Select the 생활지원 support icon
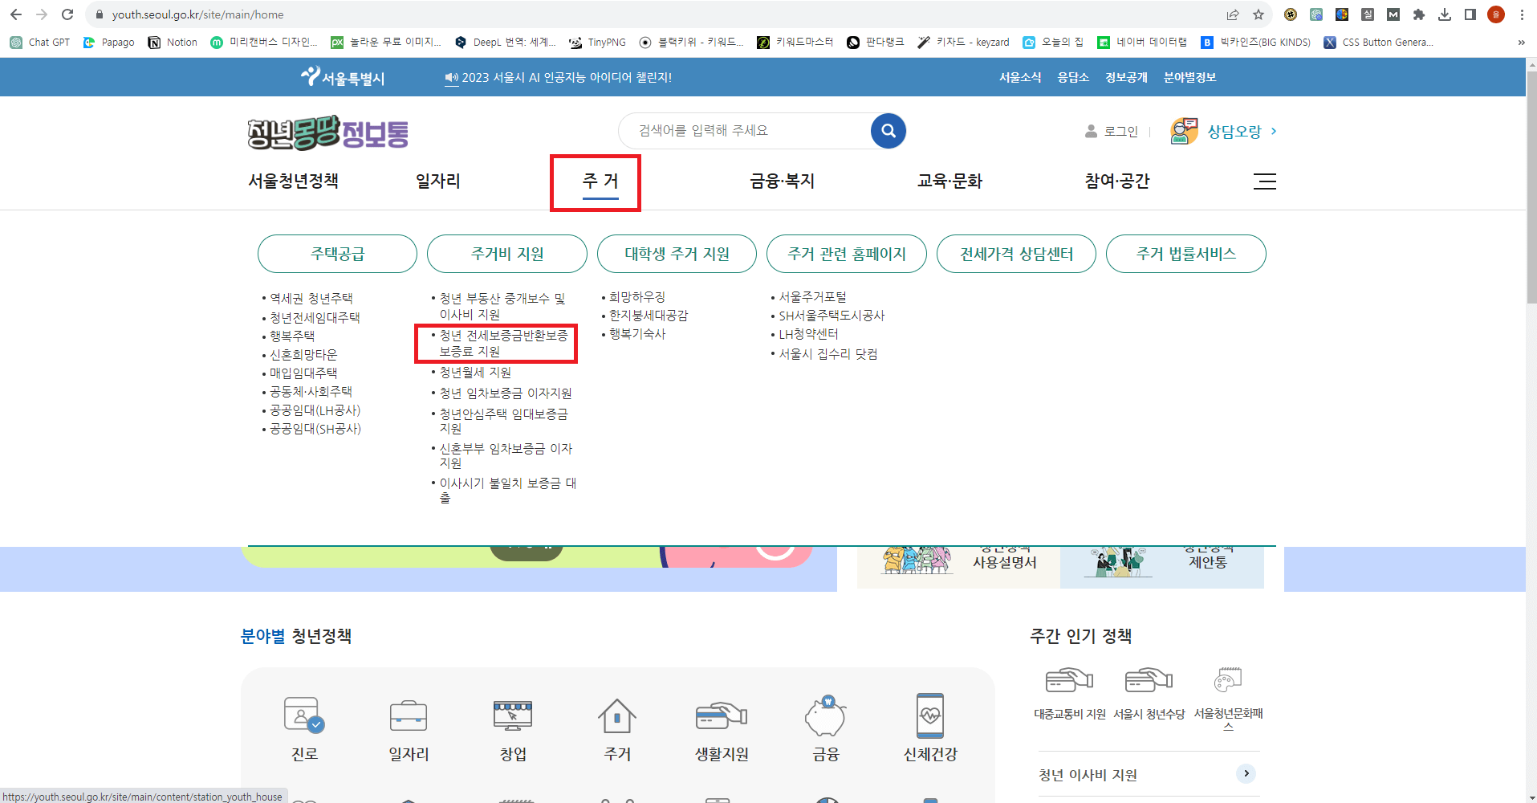The height and width of the screenshot is (803, 1537). pos(720,715)
